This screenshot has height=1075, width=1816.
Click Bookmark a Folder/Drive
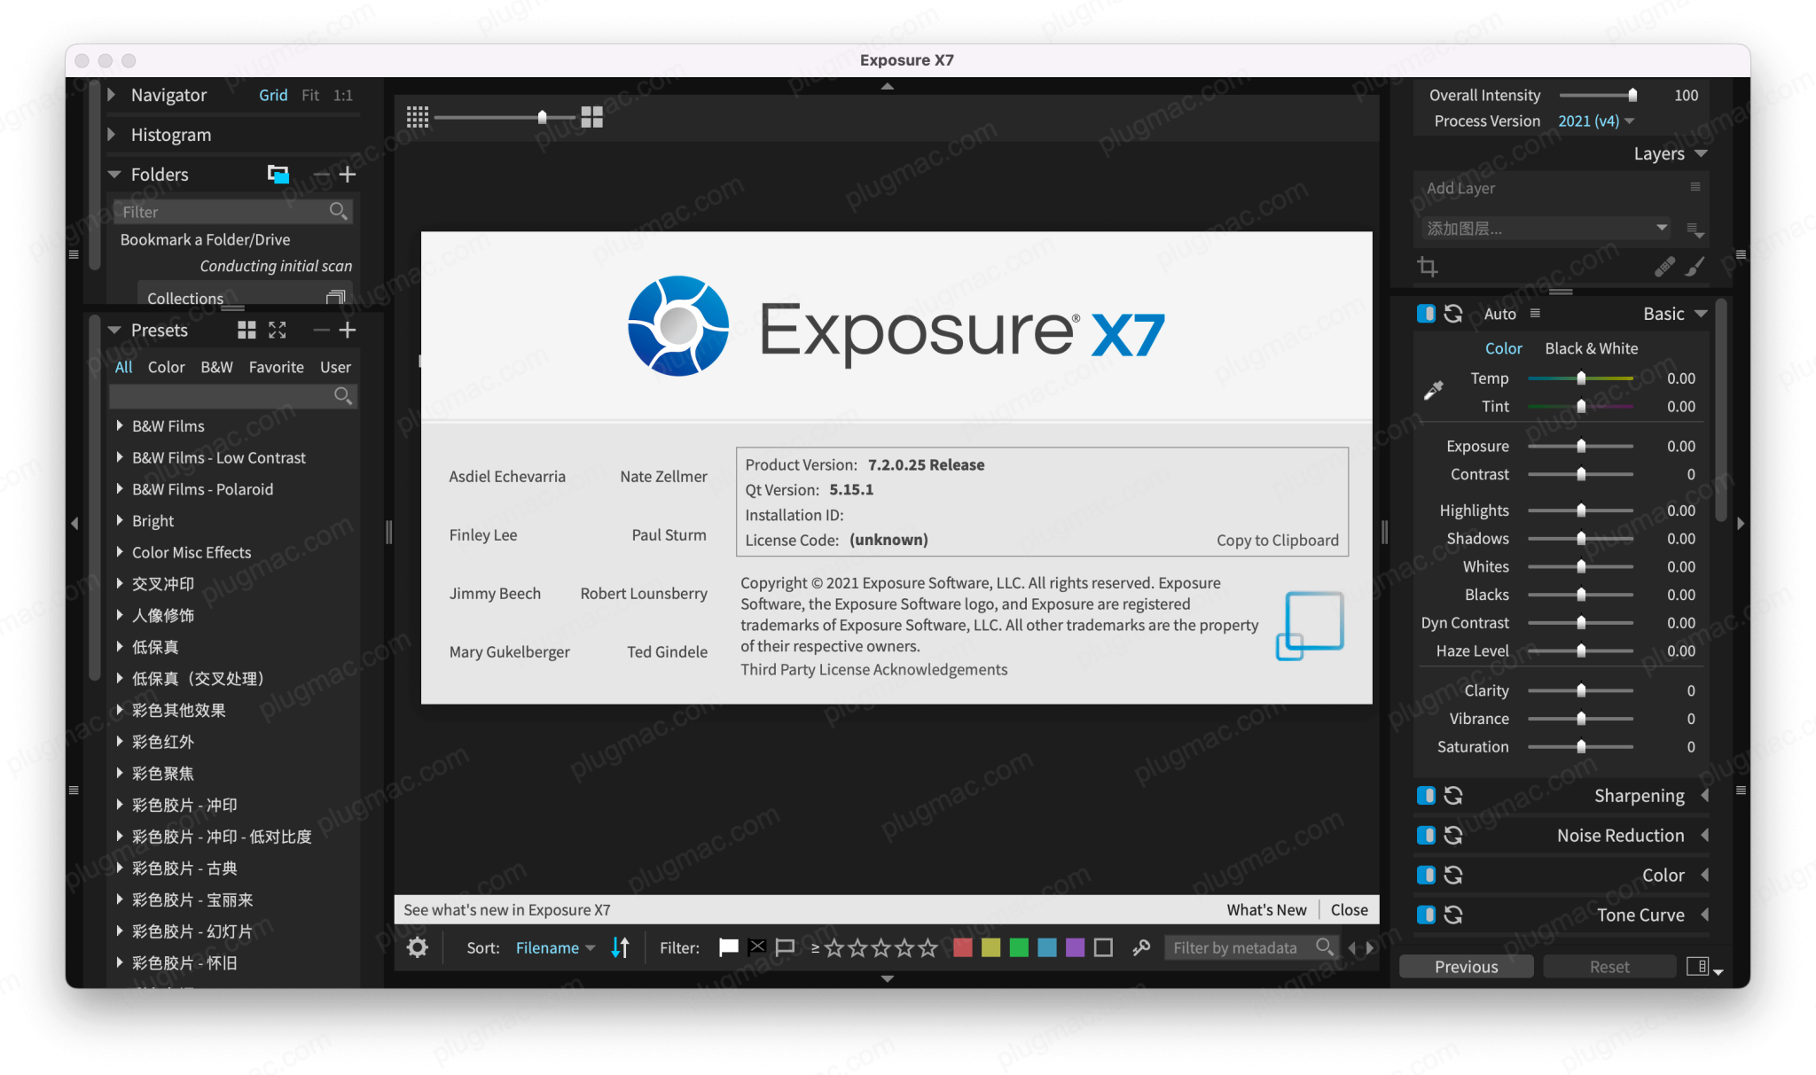[205, 239]
